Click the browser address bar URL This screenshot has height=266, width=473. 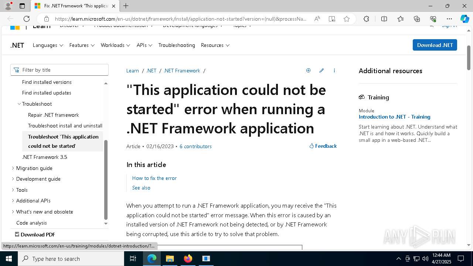pyautogui.click(x=180, y=19)
